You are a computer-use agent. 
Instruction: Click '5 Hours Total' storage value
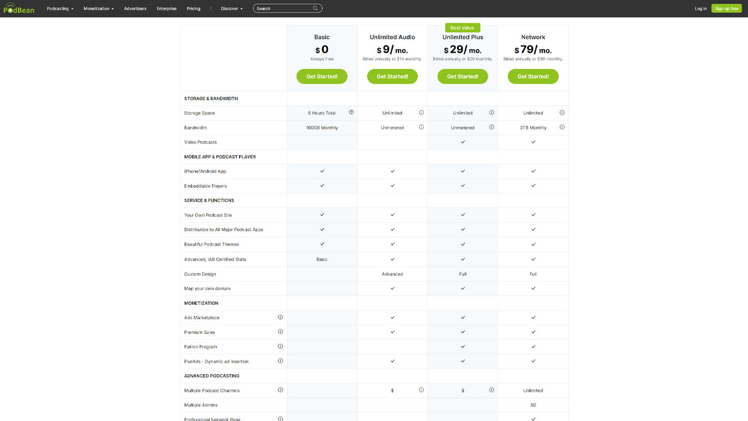pyautogui.click(x=322, y=113)
